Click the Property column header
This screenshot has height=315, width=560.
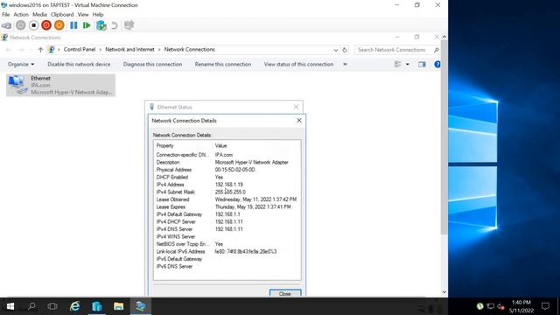tap(164, 146)
